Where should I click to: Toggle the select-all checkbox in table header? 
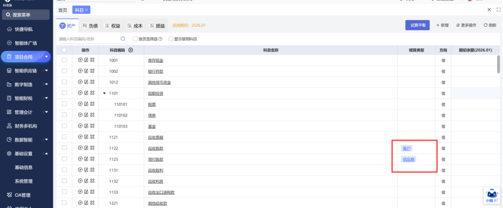point(65,50)
